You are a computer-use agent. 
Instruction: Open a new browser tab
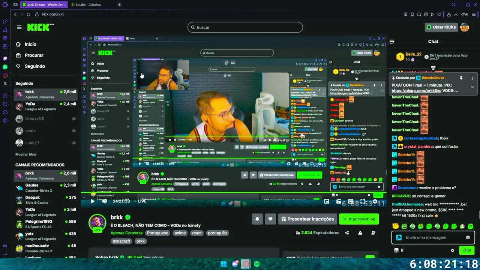tap(119, 4)
